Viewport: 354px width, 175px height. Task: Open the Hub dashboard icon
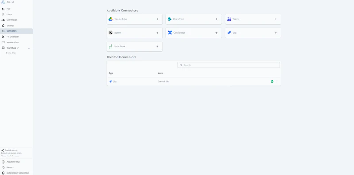tap(3, 9)
